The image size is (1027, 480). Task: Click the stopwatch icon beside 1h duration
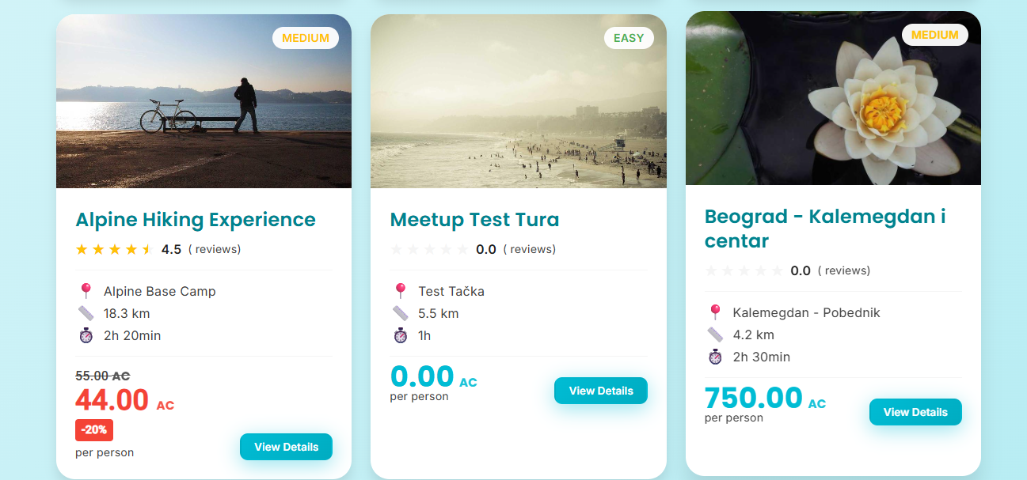tap(401, 335)
